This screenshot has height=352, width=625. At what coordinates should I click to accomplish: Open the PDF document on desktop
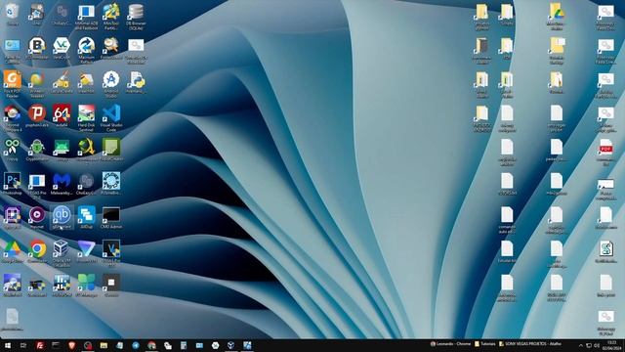tap(605, 153)
